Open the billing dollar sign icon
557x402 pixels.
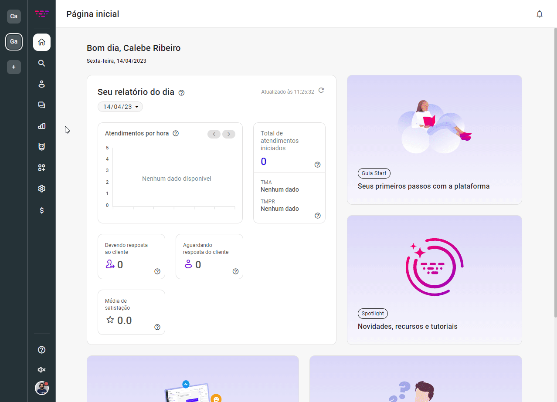pos(42,210)
